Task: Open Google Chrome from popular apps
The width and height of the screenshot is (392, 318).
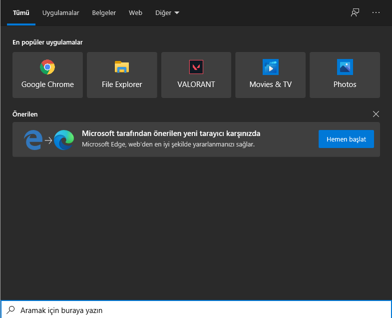Action: tap(47, 75)
